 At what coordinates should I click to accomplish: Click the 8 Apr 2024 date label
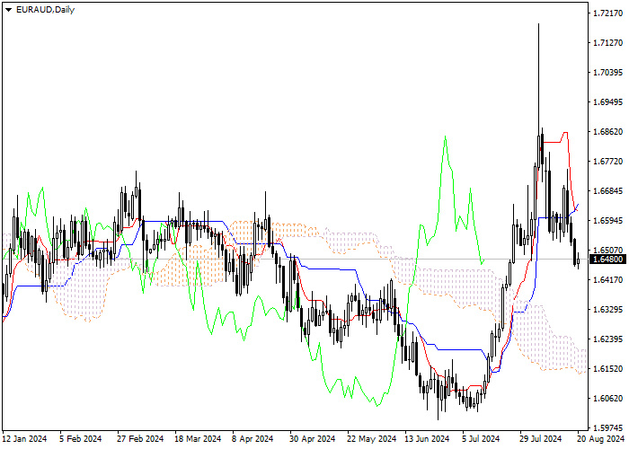pos(252,439)
